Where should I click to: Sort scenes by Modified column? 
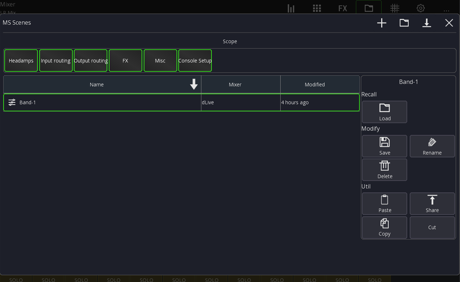click(315, 85)
